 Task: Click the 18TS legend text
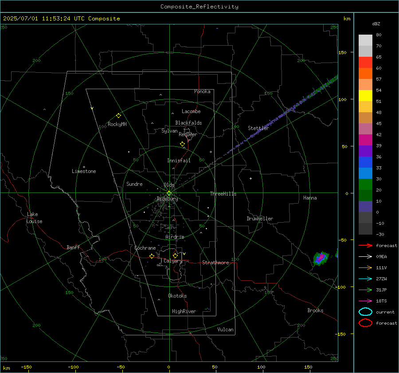381,301
